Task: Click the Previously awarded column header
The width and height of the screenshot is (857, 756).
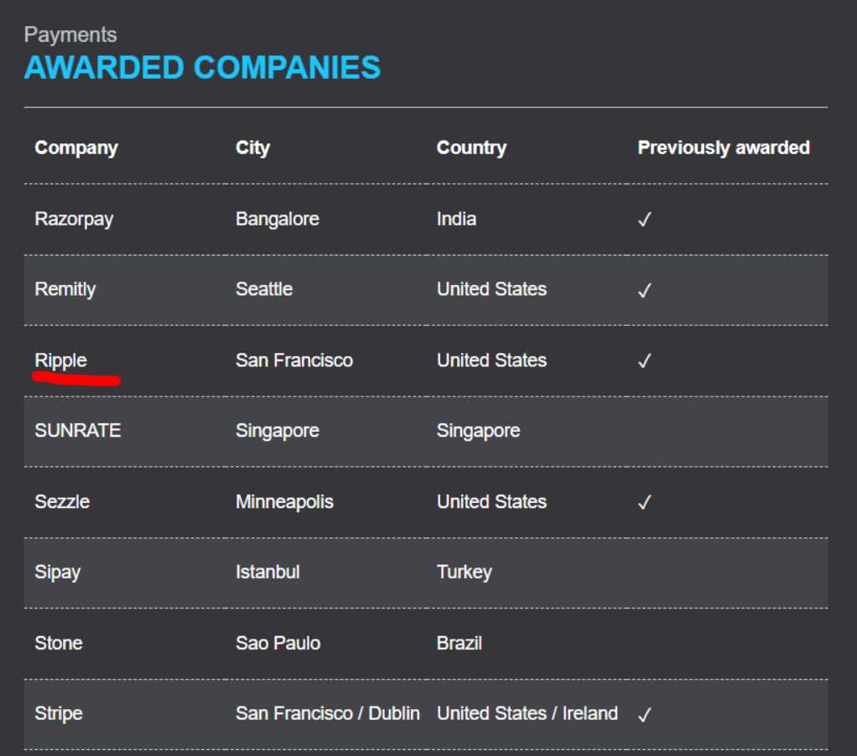Action: pyautogui.click(x=723, y=148)
